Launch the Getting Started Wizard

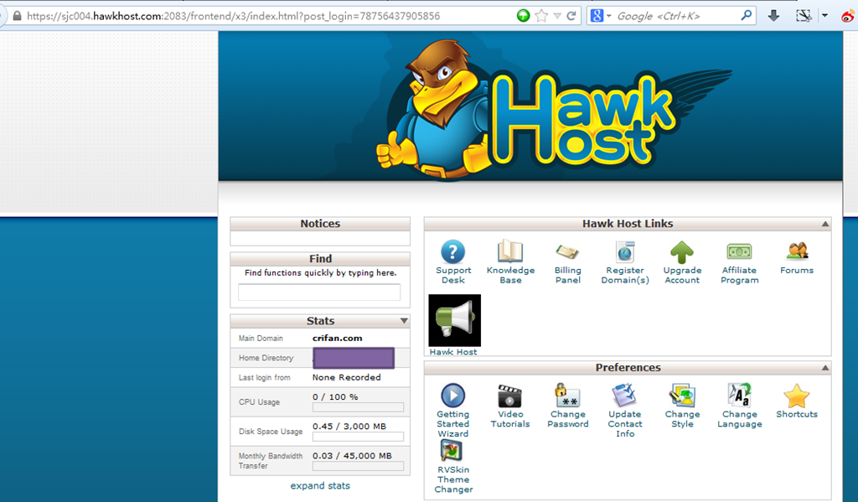(x=452, y=396)
